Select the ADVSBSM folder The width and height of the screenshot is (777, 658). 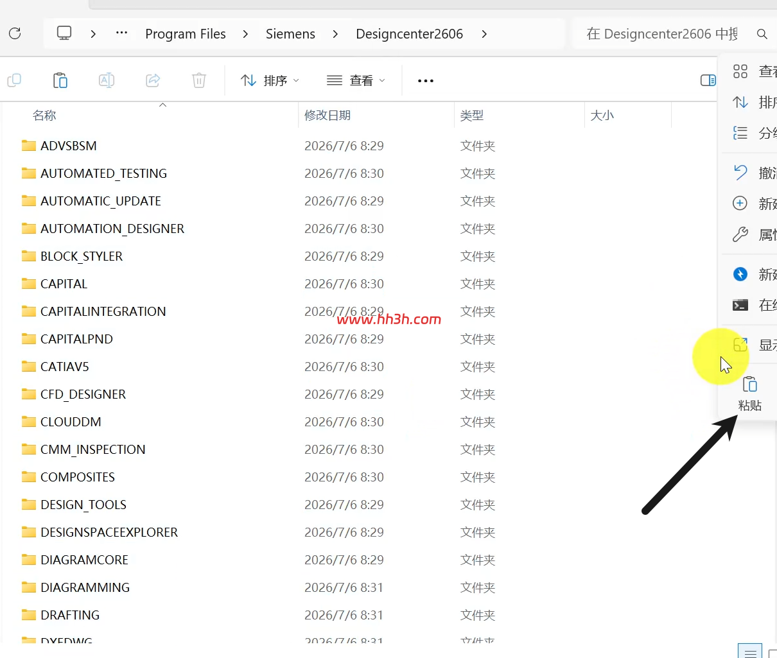[x=69, y=146]
